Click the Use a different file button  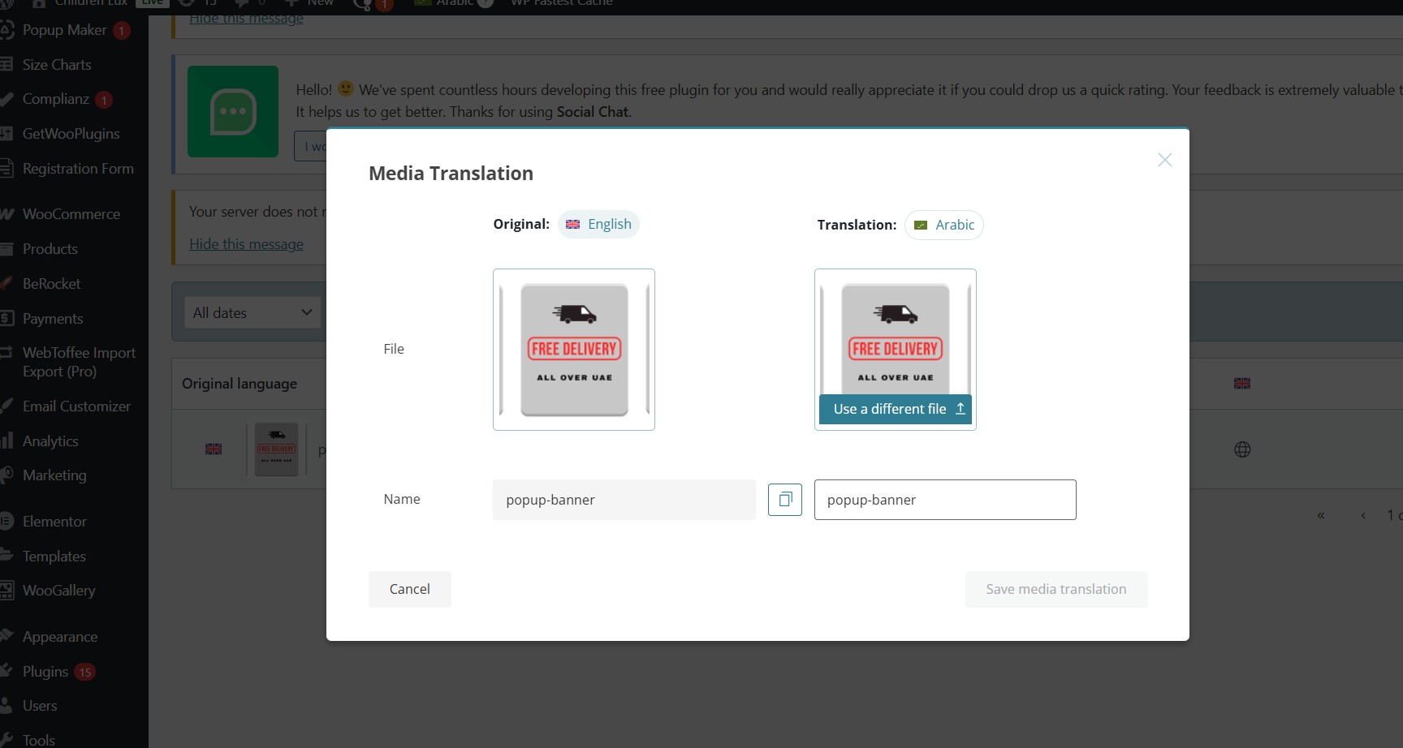coord(896,409)
